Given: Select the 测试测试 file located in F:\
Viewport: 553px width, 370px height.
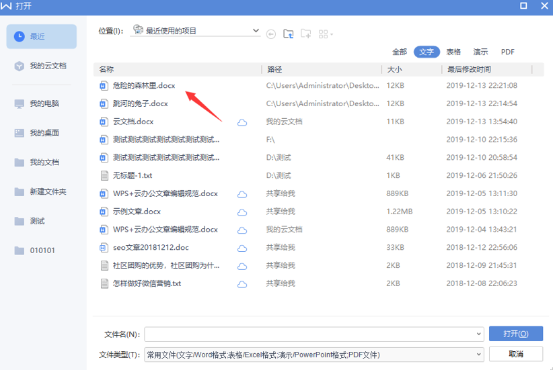Looking at the screenshot, I should click(x=166, y=140).
